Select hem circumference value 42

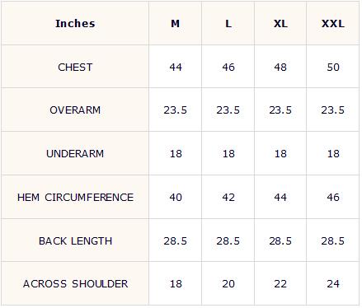point(228,198)
